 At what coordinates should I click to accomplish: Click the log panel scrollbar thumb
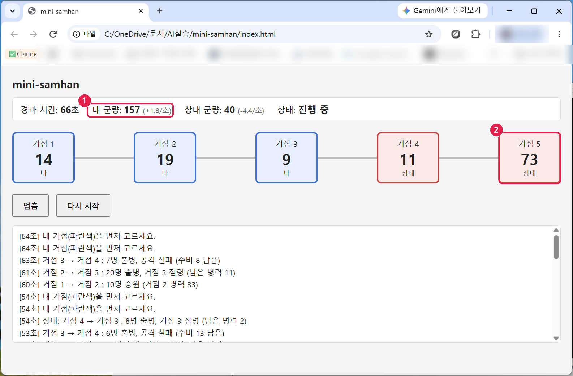click(x=556, y=247)
